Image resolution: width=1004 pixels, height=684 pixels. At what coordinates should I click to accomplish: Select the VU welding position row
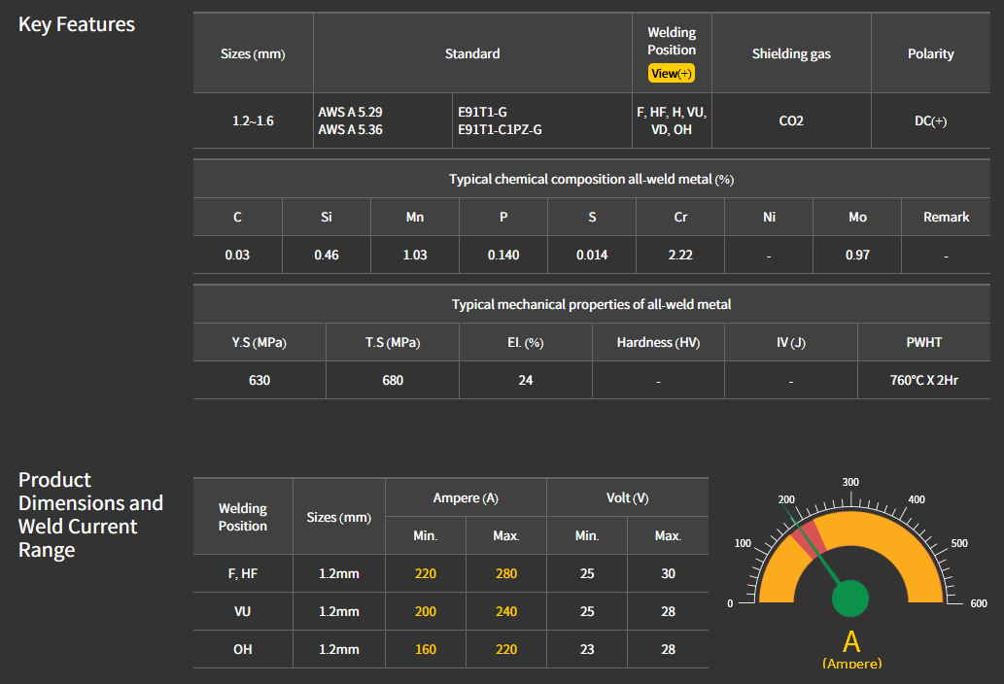point(242,611)
